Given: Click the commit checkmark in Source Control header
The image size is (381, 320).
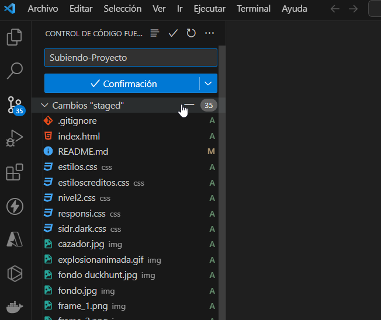Looking at the screenshot, I should (173, 33).
